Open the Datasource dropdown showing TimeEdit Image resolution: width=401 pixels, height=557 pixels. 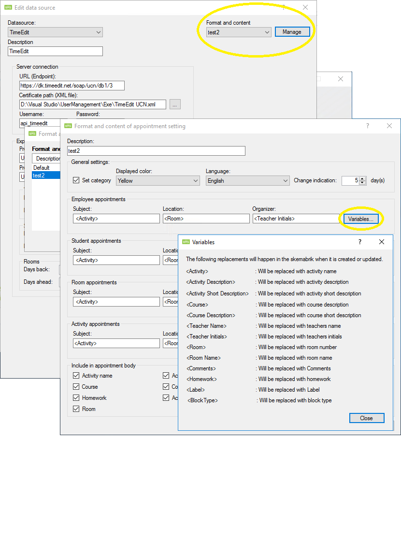point(55,32)
